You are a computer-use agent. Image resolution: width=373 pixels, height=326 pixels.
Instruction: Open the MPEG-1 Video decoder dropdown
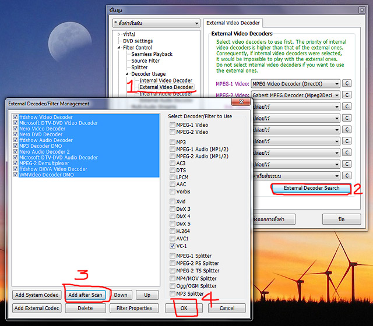pyautogui.click(x=295, y=84)
